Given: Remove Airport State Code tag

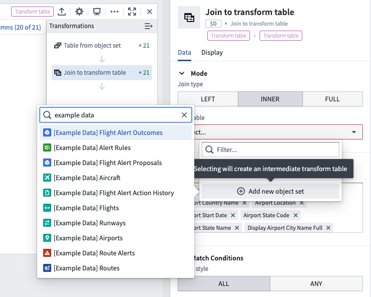Looking at the screenshot, I should [296, 215].
